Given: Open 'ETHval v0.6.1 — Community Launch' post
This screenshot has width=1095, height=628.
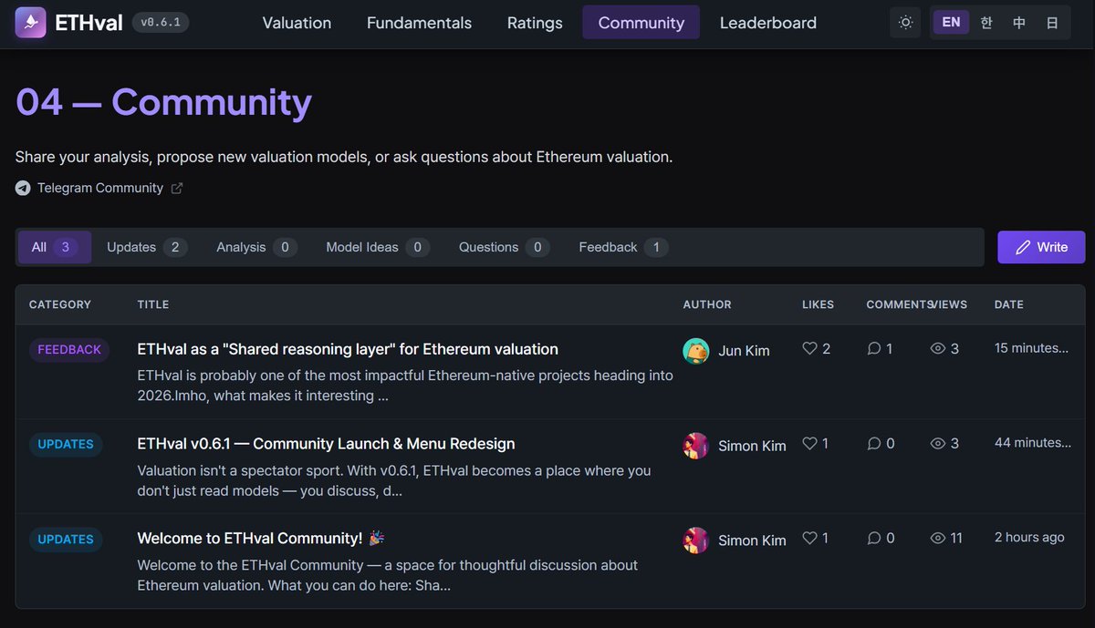Looking at the screenshot, I should (x=326, y=444).
